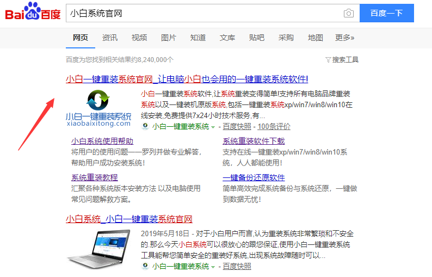Open the 视频 tab
Image resolution: width=432 pixels, height=277 pixels.
tap(139, 38)
